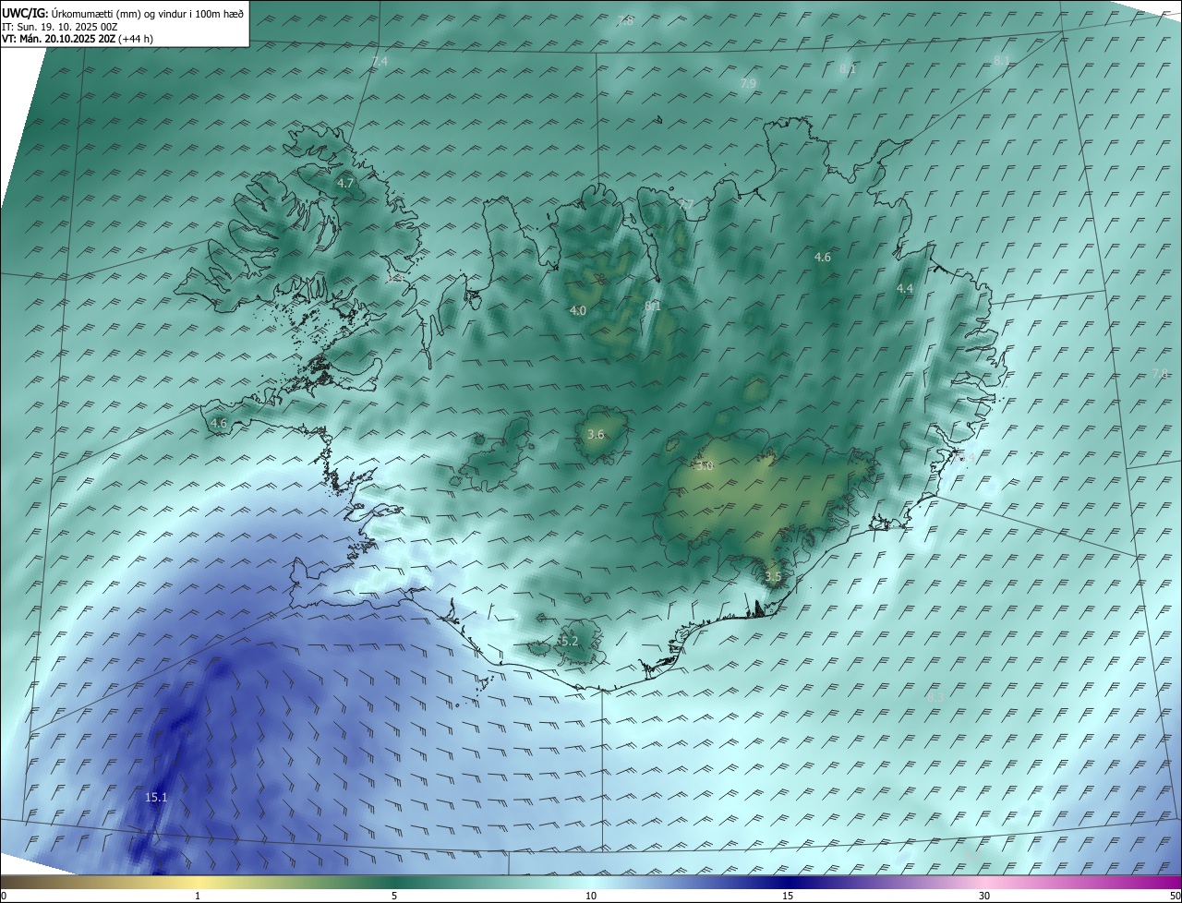Click the '10' tick on the color scale
The image size is (1182, 903).
[591, 896]
